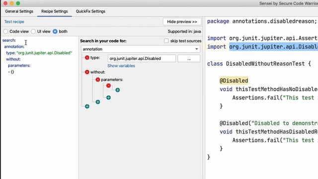Click the Test recipe link
The width and height of the screenshot is (318, 179).
14,22
